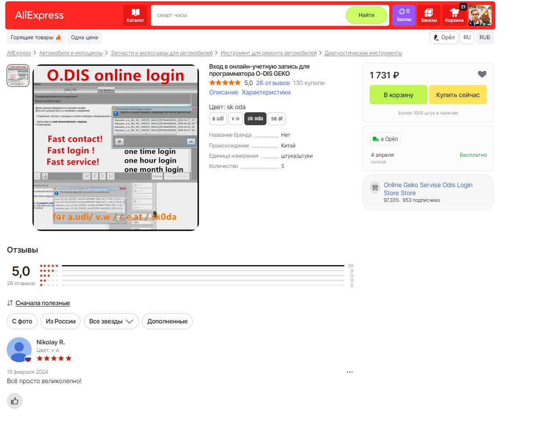The height and width of the screenshot is (425, 533).
Task: Jump to Характеристики tab
Action: (x=266, y=92)
